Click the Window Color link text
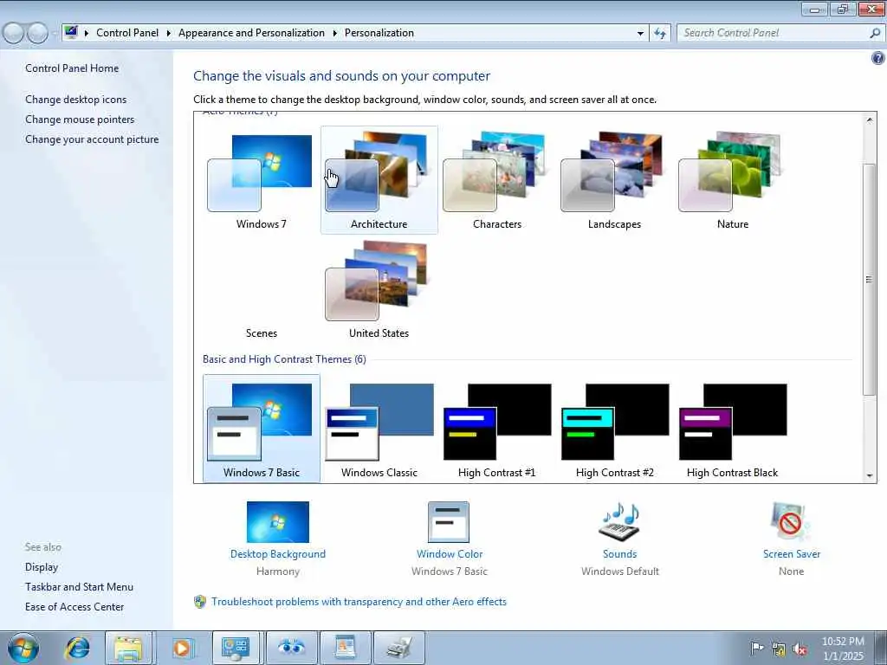The width and height of the screenshot is (887, 665). (450, 554)
